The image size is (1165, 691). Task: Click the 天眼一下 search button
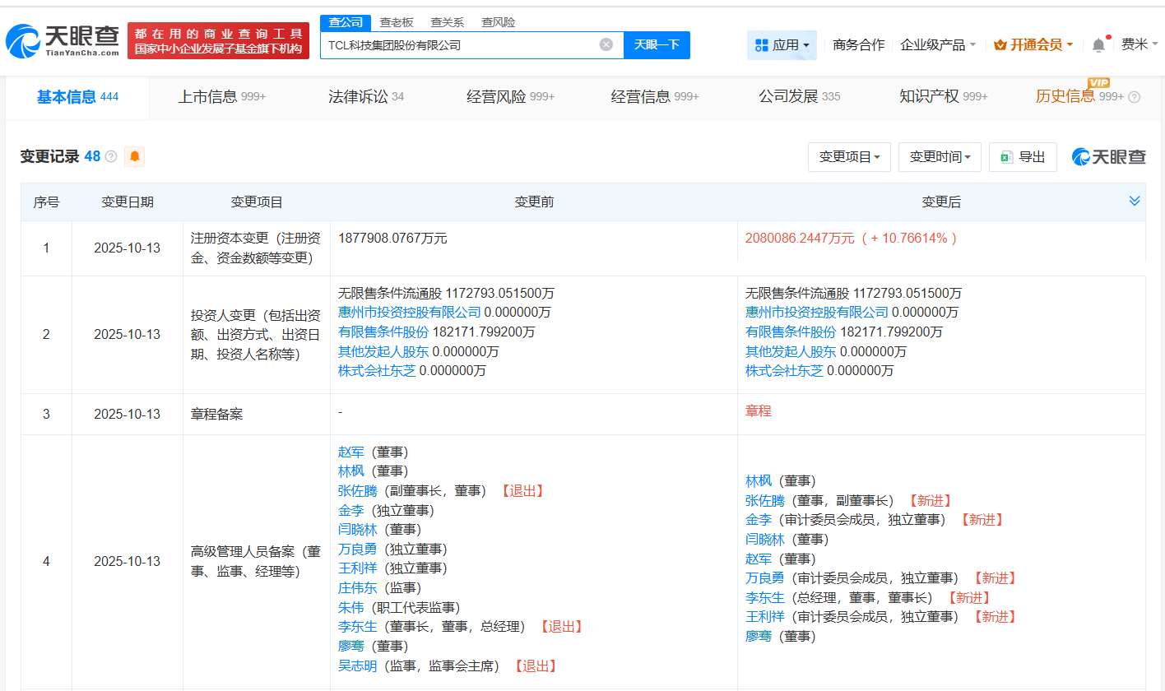point(657,45)
